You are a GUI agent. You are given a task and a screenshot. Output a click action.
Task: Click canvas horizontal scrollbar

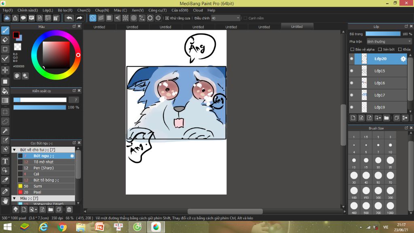(x=225, y=211)
